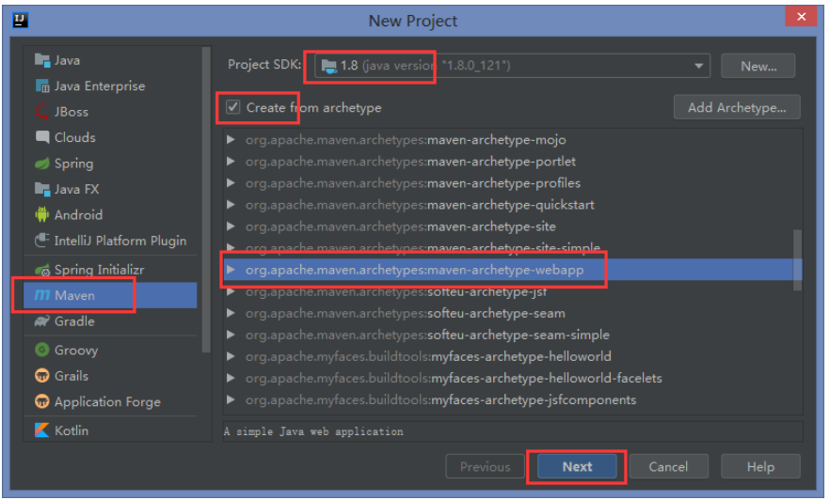Viewport: 830px width, 500px height.
Task: Expand softeu-archetype-seam node
Action: click(x=231, y=313)
